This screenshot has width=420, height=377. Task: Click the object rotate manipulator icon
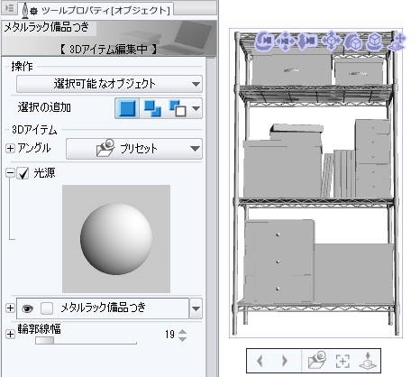coord(353,42)
